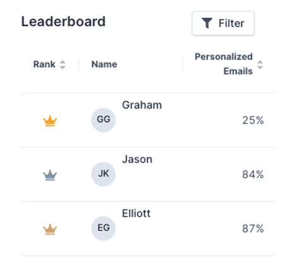The image size is (285, 268).
Task: Click the gold crown rank icon
Action: 50,121
